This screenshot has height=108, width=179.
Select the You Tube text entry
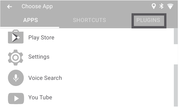tap(40, 98)
